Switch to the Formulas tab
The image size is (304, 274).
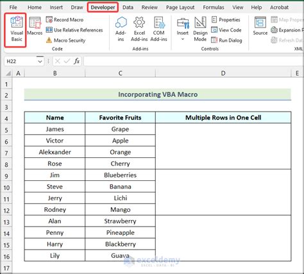tap(214, 8)
